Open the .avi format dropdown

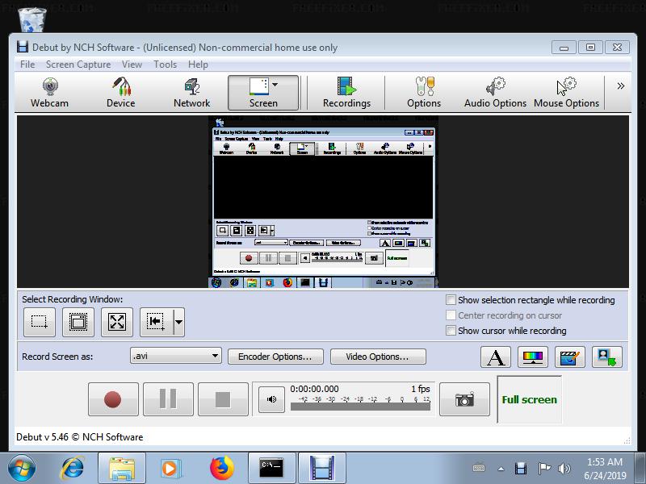point(175,356)
